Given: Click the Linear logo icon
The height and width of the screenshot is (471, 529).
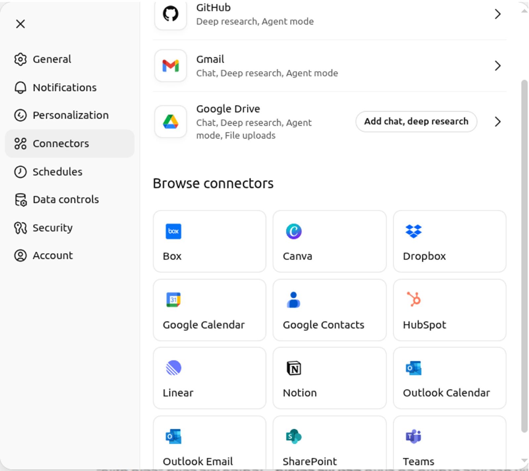Looking at the screenshot, I should coord(173,368).
